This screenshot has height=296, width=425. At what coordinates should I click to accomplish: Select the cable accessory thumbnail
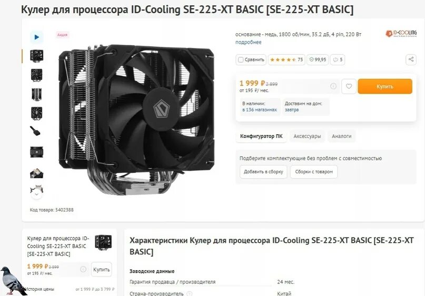coord(36,131)
